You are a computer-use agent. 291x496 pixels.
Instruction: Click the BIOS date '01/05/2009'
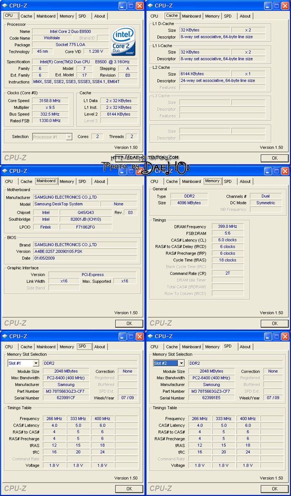pyautogui.click(x=85, y=258)
